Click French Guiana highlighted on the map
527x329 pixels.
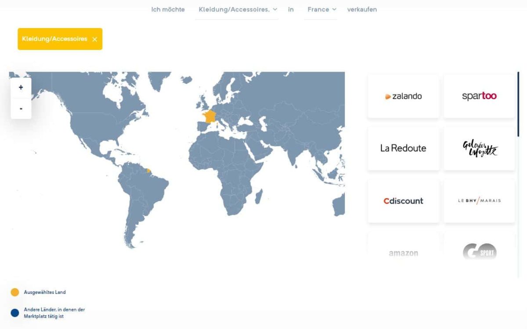coord(148,171)
